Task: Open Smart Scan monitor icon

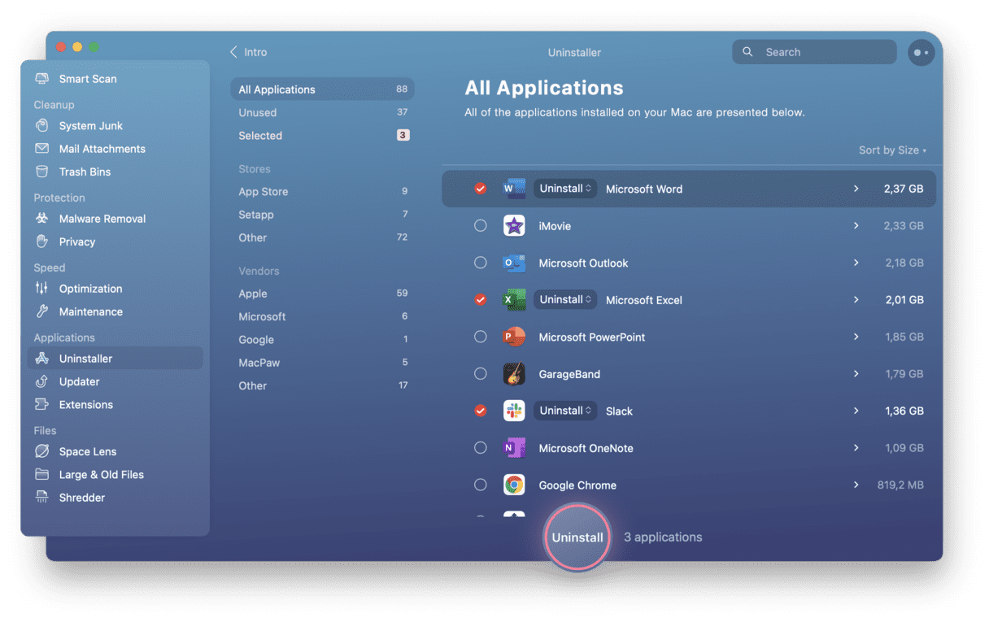Action: click(x=41, y=79)
